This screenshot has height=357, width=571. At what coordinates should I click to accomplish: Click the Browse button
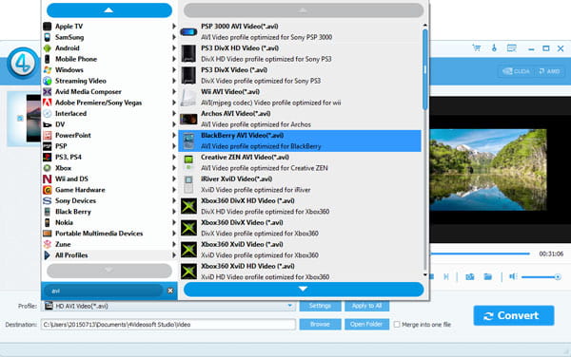[320, 324]
